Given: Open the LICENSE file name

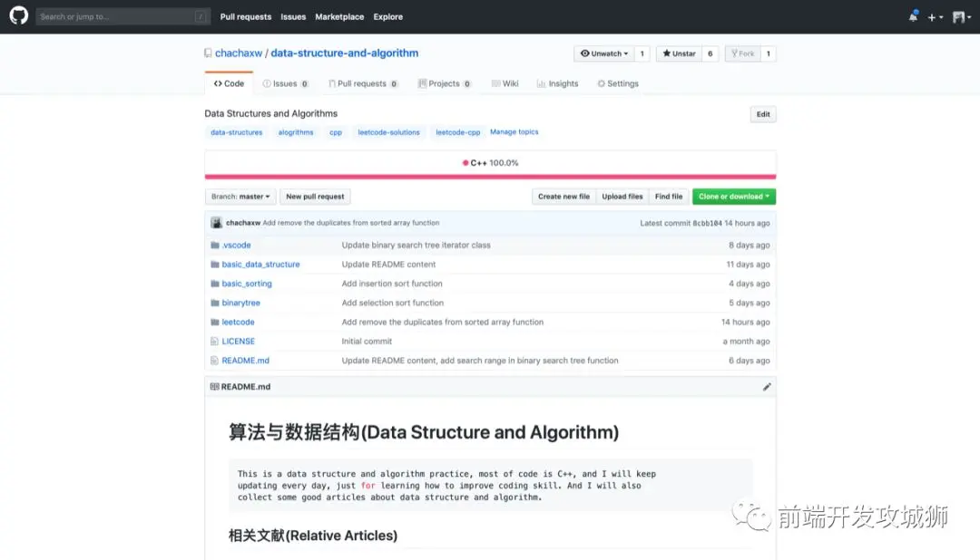Looking at the screenshot, I should (238, 342).
